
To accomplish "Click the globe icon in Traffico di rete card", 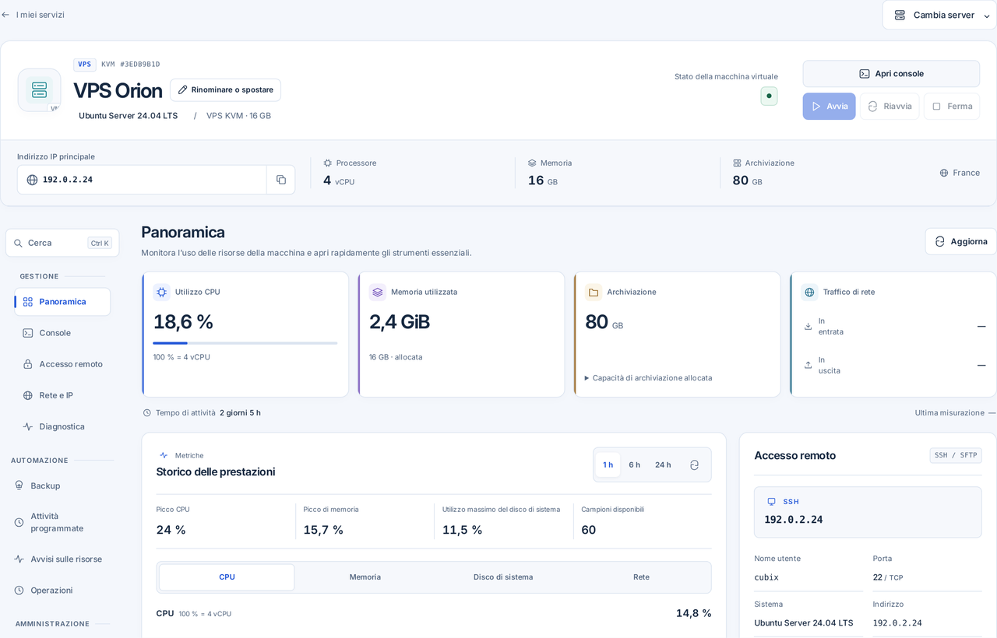I will (809, 293).
